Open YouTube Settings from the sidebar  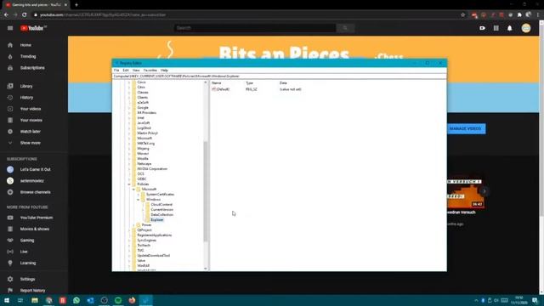point(27,280)
